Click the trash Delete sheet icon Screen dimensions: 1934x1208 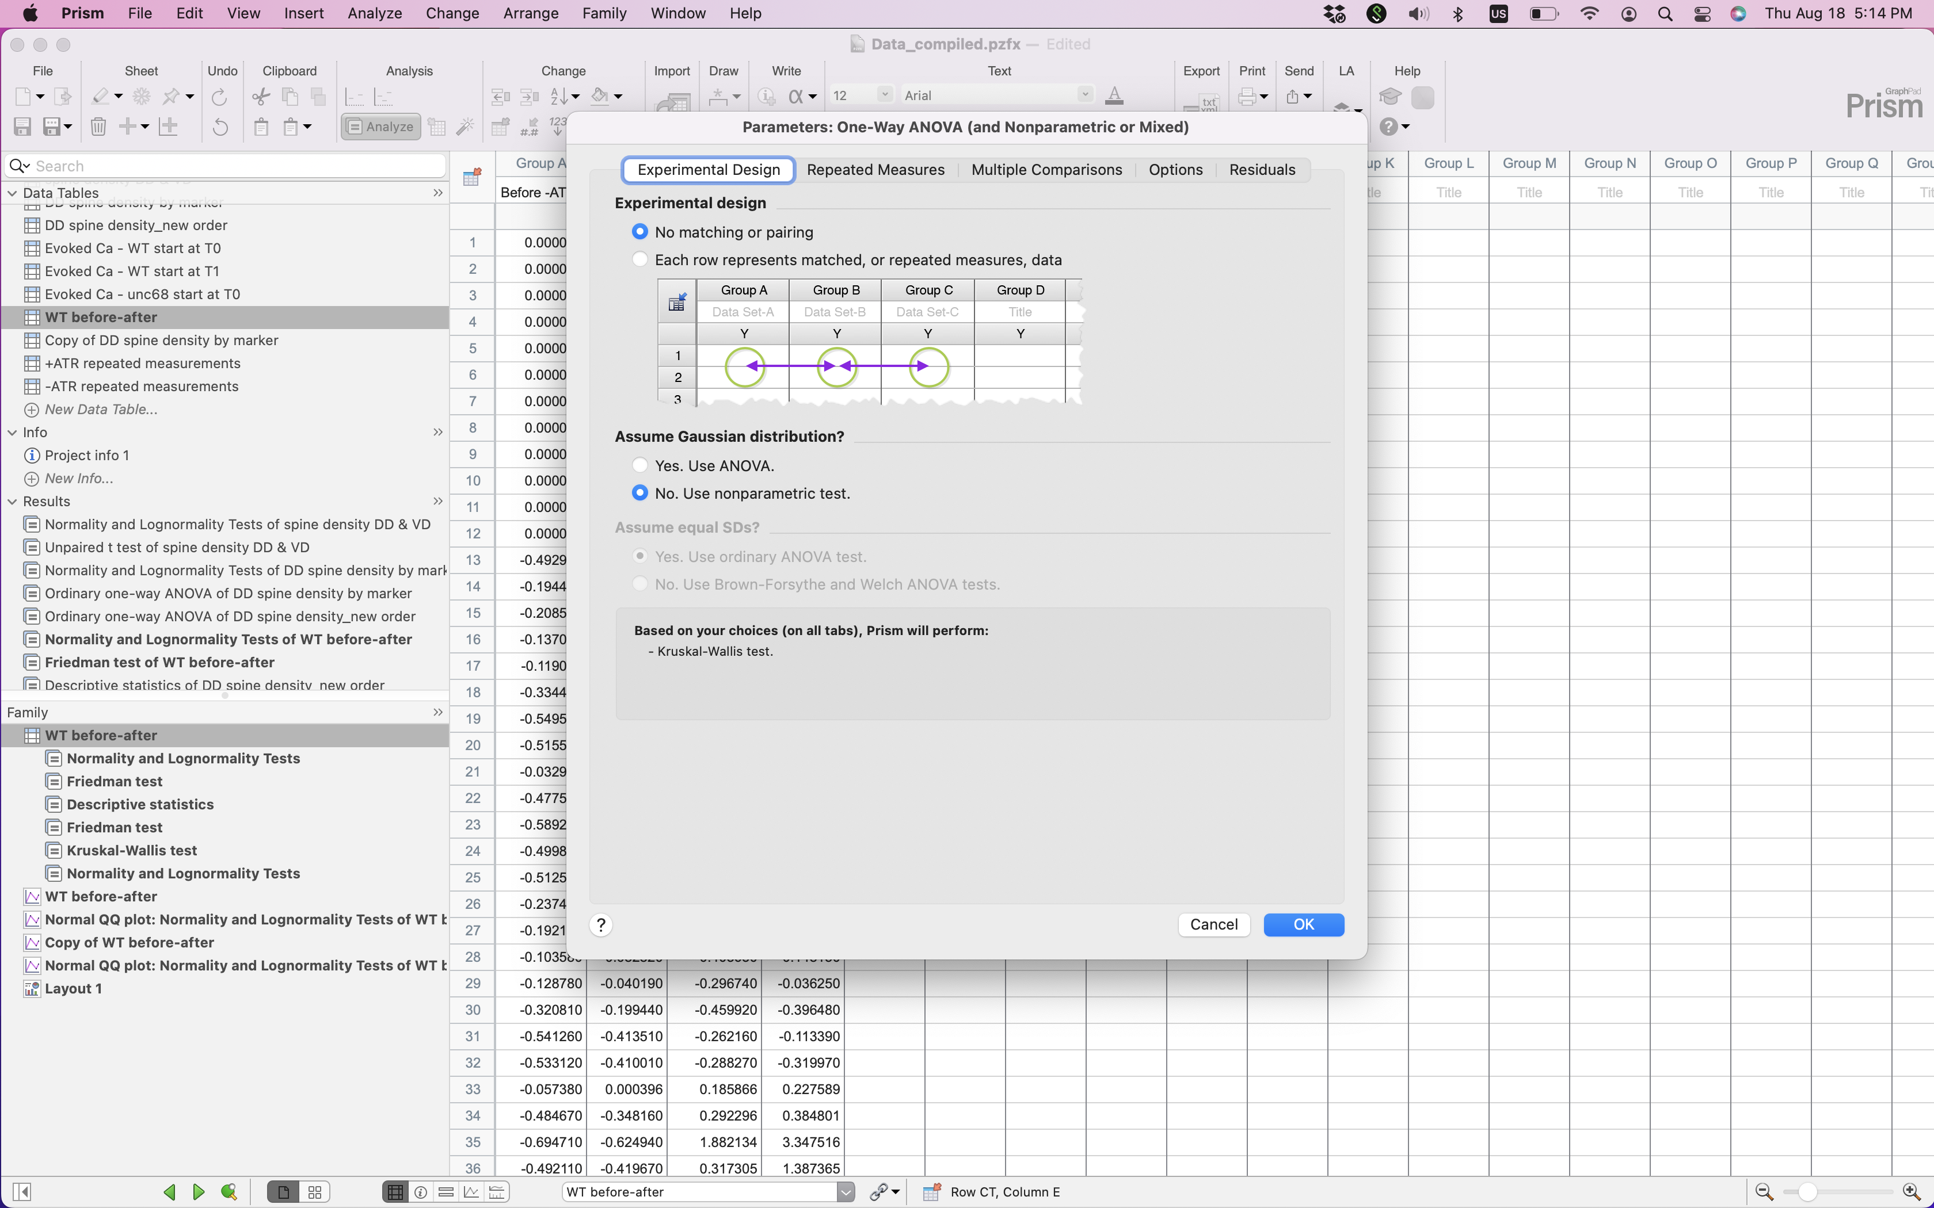pos(98,126)
